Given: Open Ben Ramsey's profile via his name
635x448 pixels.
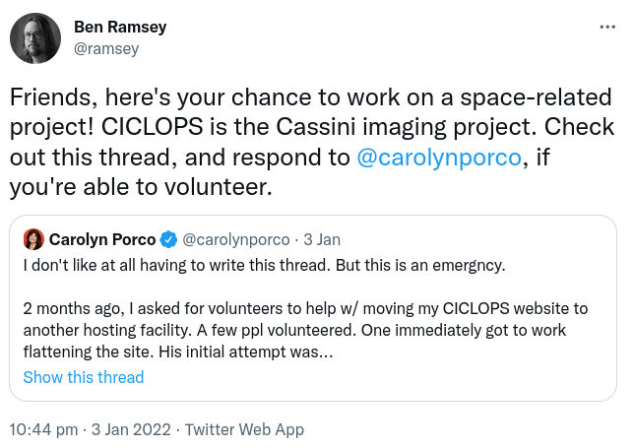Looking at the screenshot, I should (x=118, y=27).
